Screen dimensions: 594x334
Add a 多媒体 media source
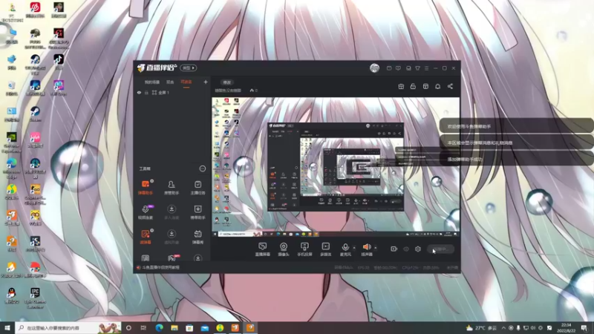click(326, 249)
